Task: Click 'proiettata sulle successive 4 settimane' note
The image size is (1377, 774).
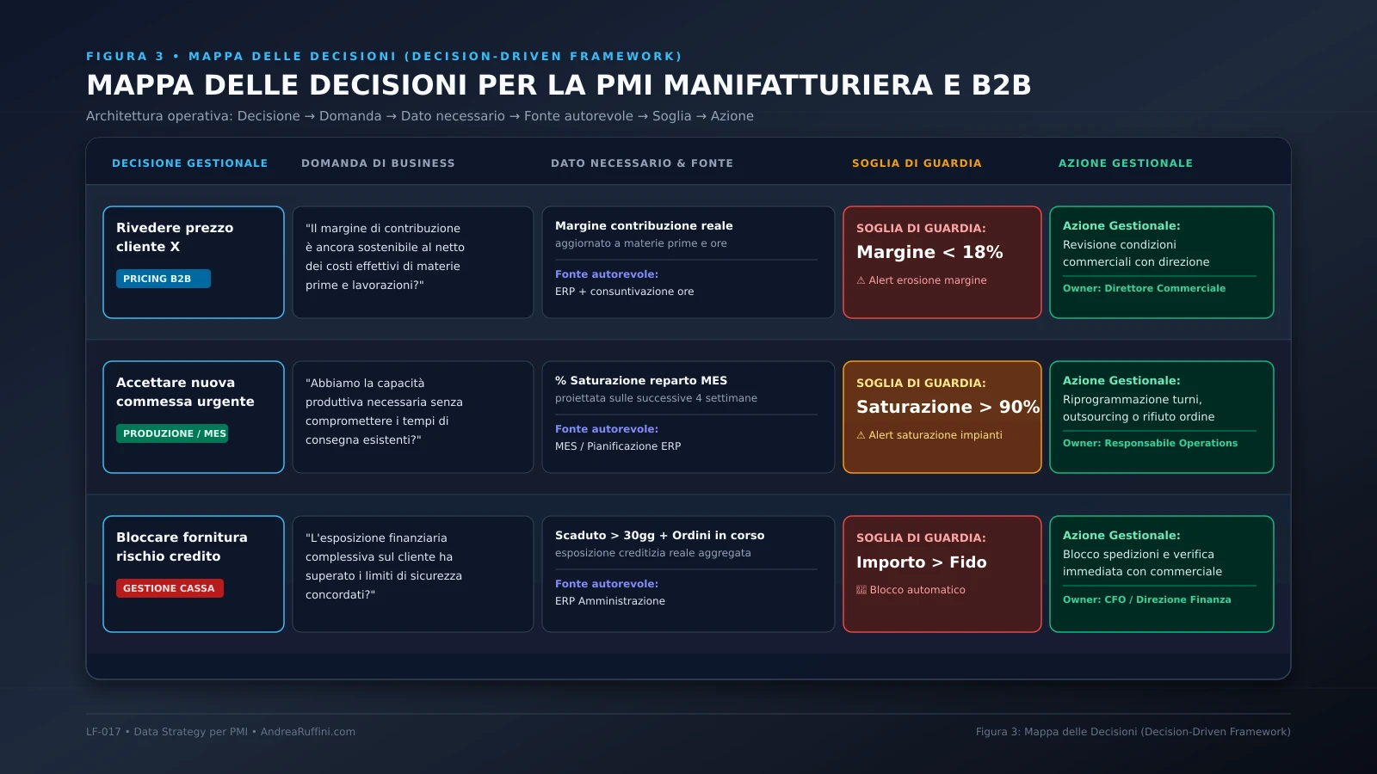Action: [x=656, y=398]
